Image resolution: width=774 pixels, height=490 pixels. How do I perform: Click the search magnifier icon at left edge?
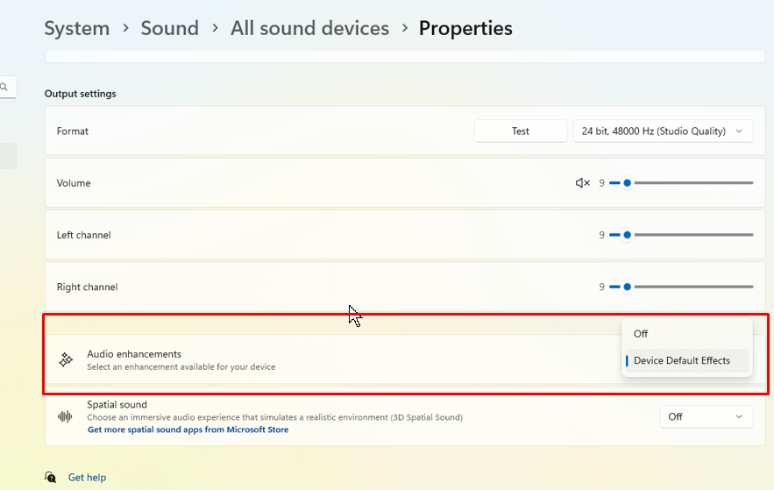pos(4,87)
